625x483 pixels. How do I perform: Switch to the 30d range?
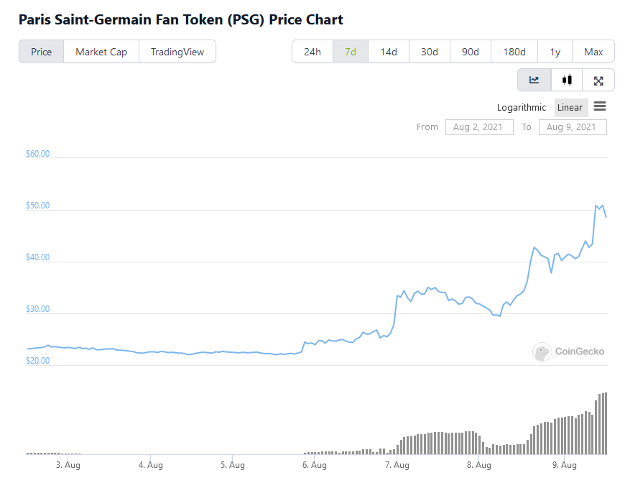tap(429, 51)
